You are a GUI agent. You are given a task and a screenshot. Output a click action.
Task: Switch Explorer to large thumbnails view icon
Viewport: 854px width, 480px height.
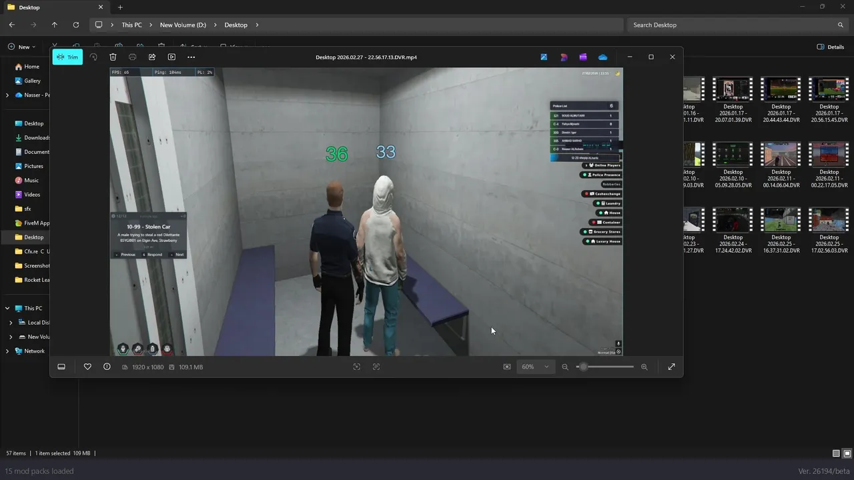pyautogui.click(x=846, y=453)
